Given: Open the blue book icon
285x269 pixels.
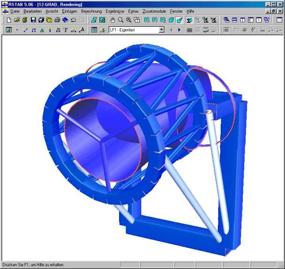Looking at the screenshot, I should pyautogui.click(x=65, y=20).
